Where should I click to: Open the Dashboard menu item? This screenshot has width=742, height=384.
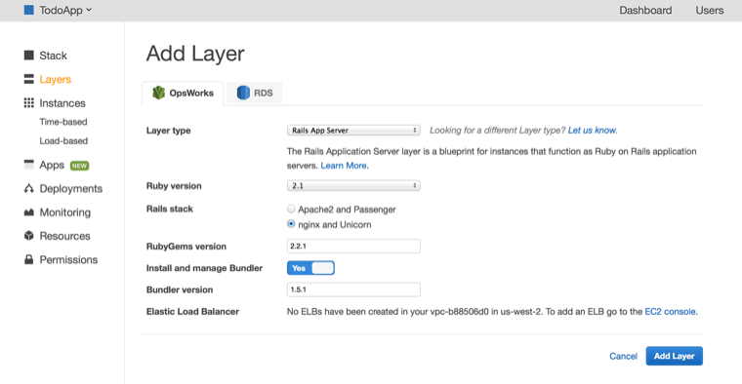pyautogui.click(x=645, y=10)
